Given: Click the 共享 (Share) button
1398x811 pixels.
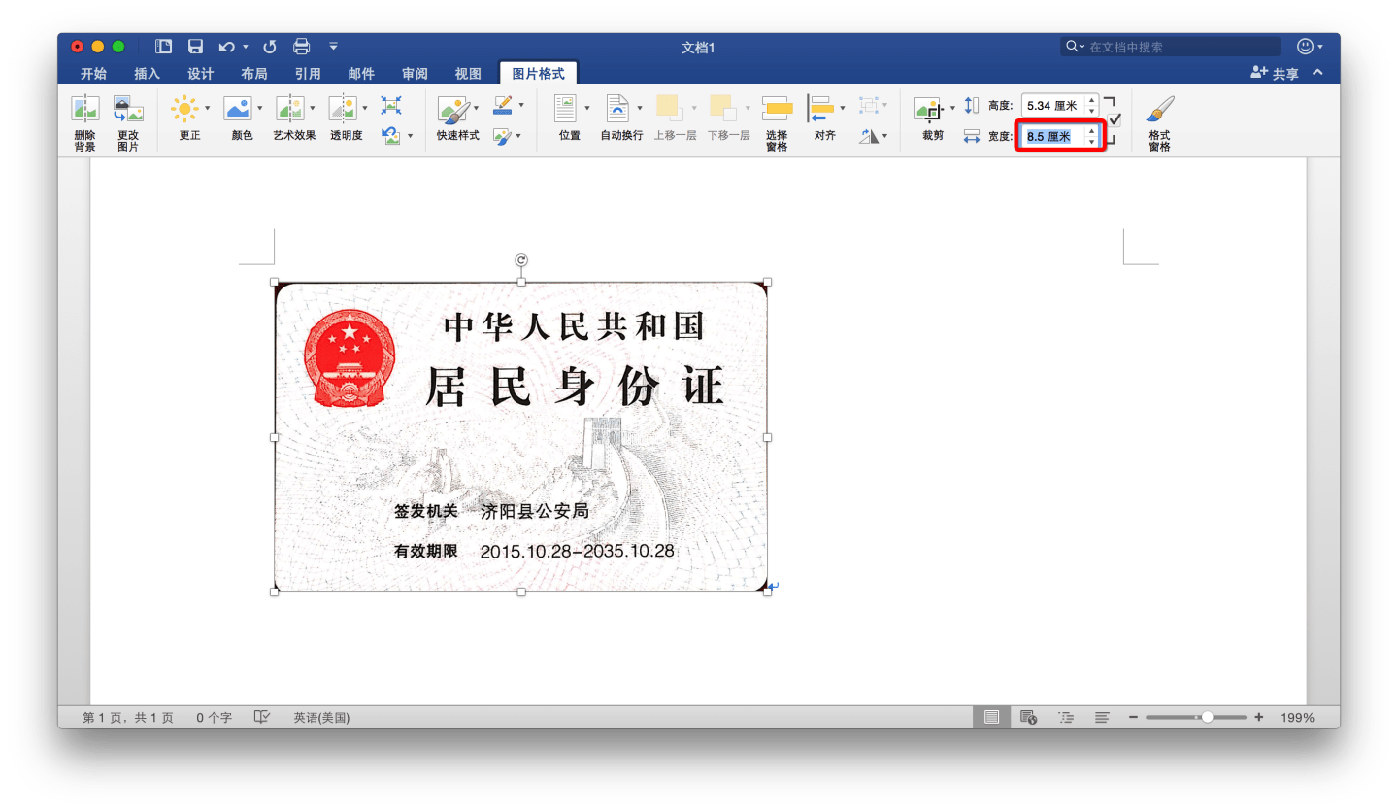Looking at the screenshot, I should click(1283, 72).
